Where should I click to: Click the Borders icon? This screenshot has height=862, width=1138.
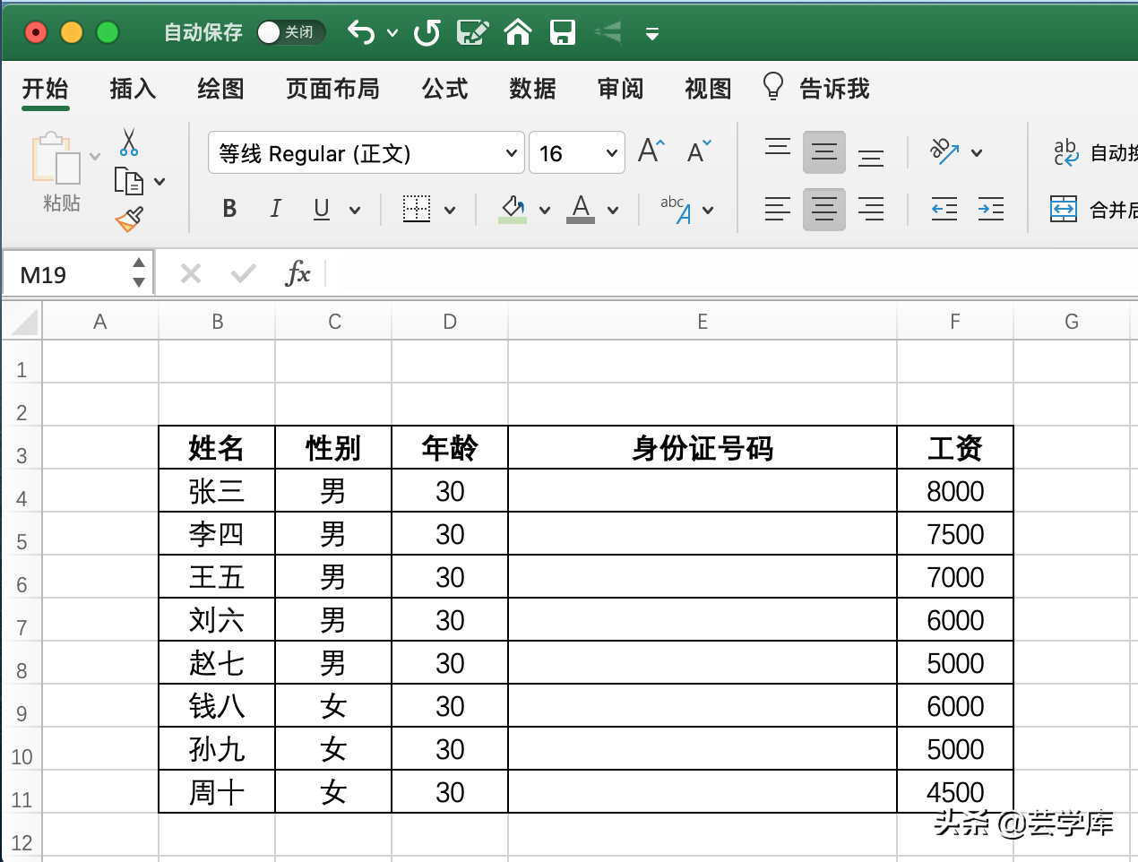(417, 209)
